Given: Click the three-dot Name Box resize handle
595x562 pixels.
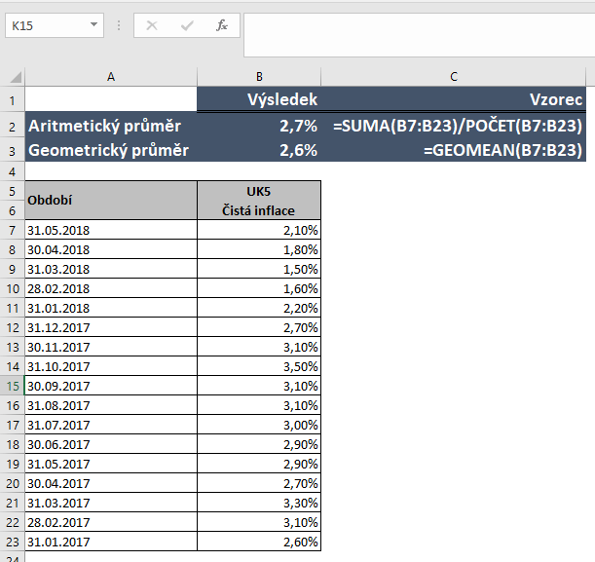Looking at the screenshot, I should coord(119,25).
